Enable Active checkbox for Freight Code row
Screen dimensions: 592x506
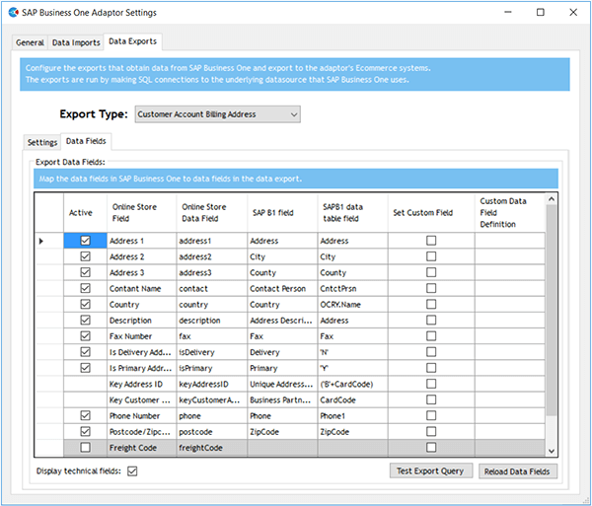[85, 448]
